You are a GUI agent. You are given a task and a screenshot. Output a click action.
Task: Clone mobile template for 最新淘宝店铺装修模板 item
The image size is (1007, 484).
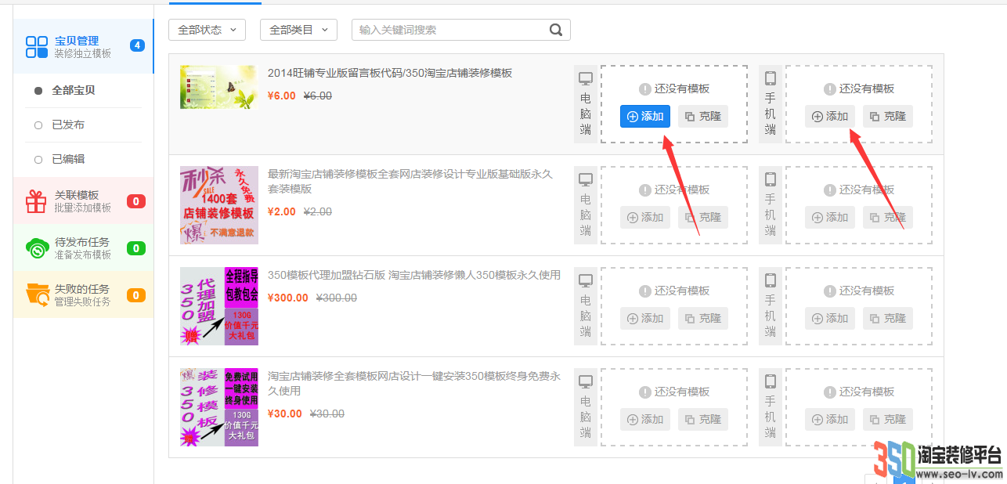pyautogui.click(x=888, y=217)
